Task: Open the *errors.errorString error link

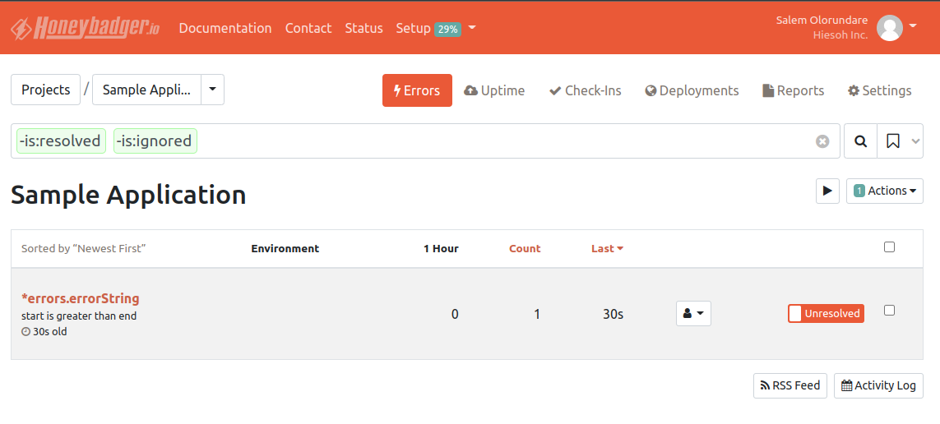Action: pos(81,298)
